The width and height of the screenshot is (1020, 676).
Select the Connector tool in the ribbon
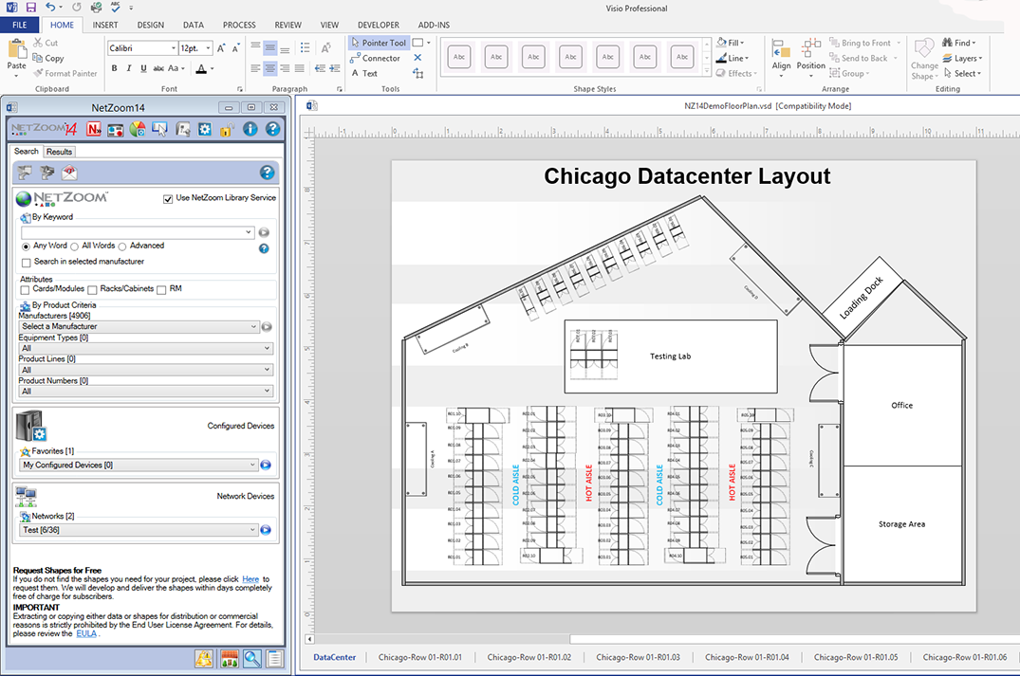tap(376, 58)
